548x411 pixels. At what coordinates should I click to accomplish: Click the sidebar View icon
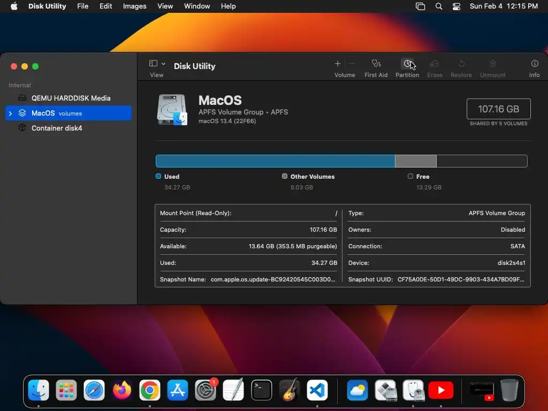153,63
